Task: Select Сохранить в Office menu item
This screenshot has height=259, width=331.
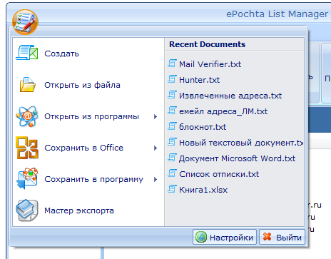Action: [x=88, y=148]
